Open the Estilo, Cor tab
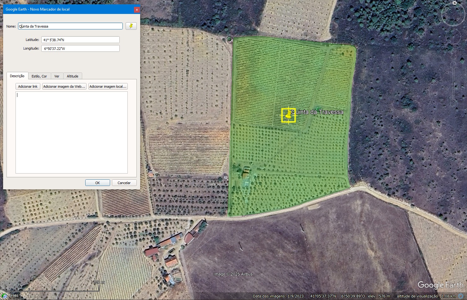Image resolution: width=467 pixels, height=300 pixels. click(39, 76)
